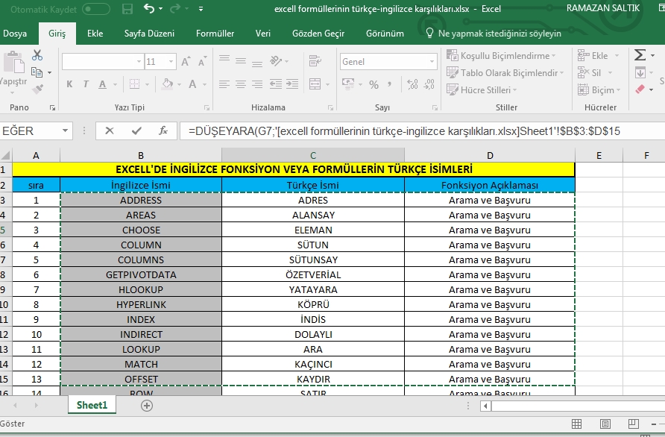Select the Sheet1 sheet tab

[92, 405]
